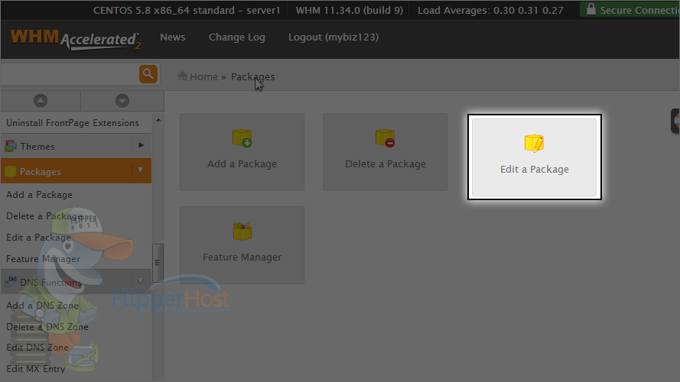The width and height of the screenshot is (680, 382).
Task: Click the Add a Package box icon
Action: pos(242,138)
